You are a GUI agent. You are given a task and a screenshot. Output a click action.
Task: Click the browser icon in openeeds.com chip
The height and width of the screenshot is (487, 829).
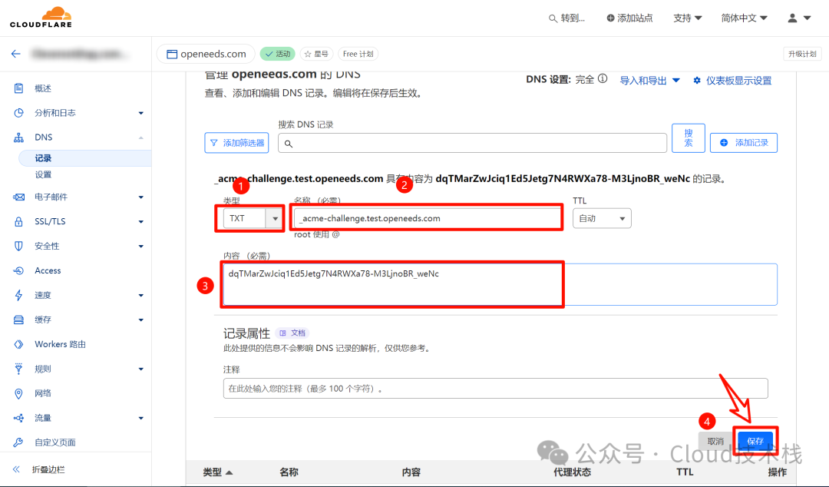[172, 54]
